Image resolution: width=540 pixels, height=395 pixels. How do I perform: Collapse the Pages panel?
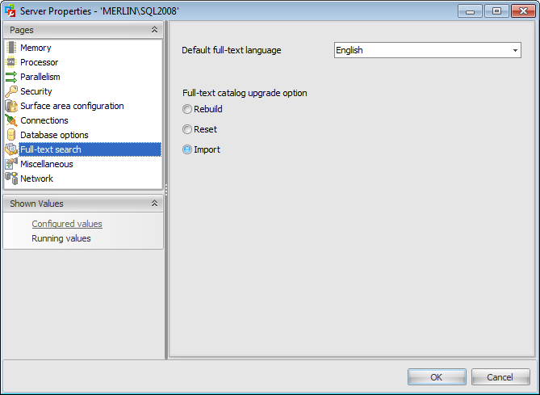(154, 29)
